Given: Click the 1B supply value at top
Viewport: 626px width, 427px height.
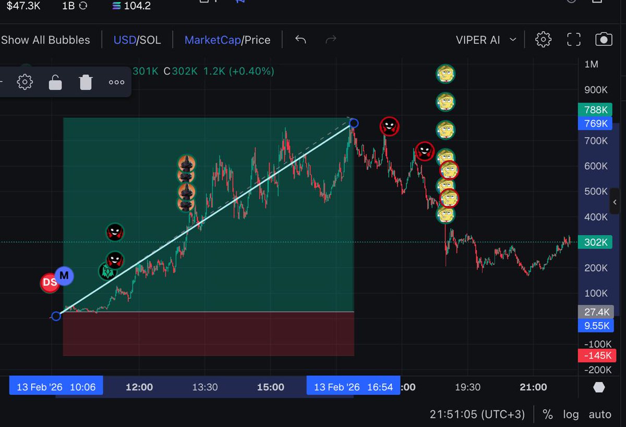Looking at the screenshot, I should click(x=74, y=6).
